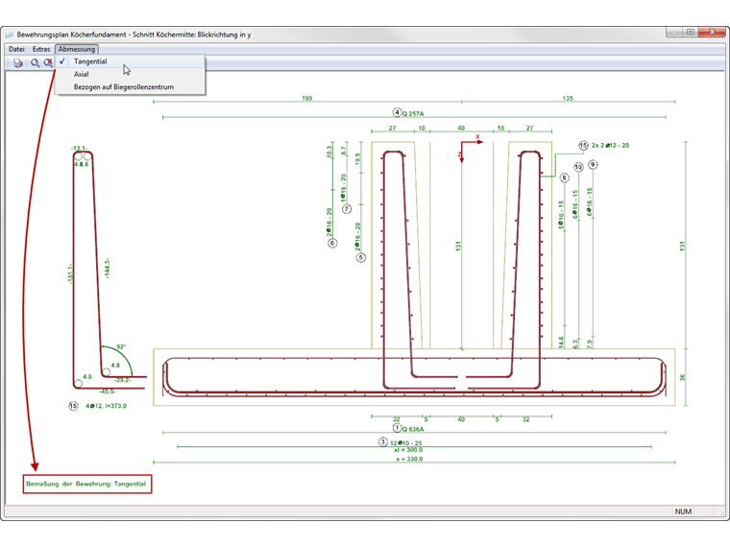The height and width of the screenshot is (547, 730).
Task: Click the -144.3- bar length dimension
Action: tap(108, 269)
